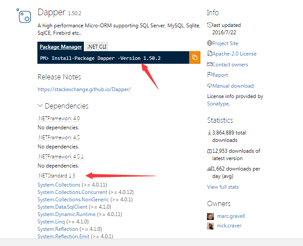Open the System.Data.SqlClient dependency link
303x246 pixels.
click(x=63, y=207)
